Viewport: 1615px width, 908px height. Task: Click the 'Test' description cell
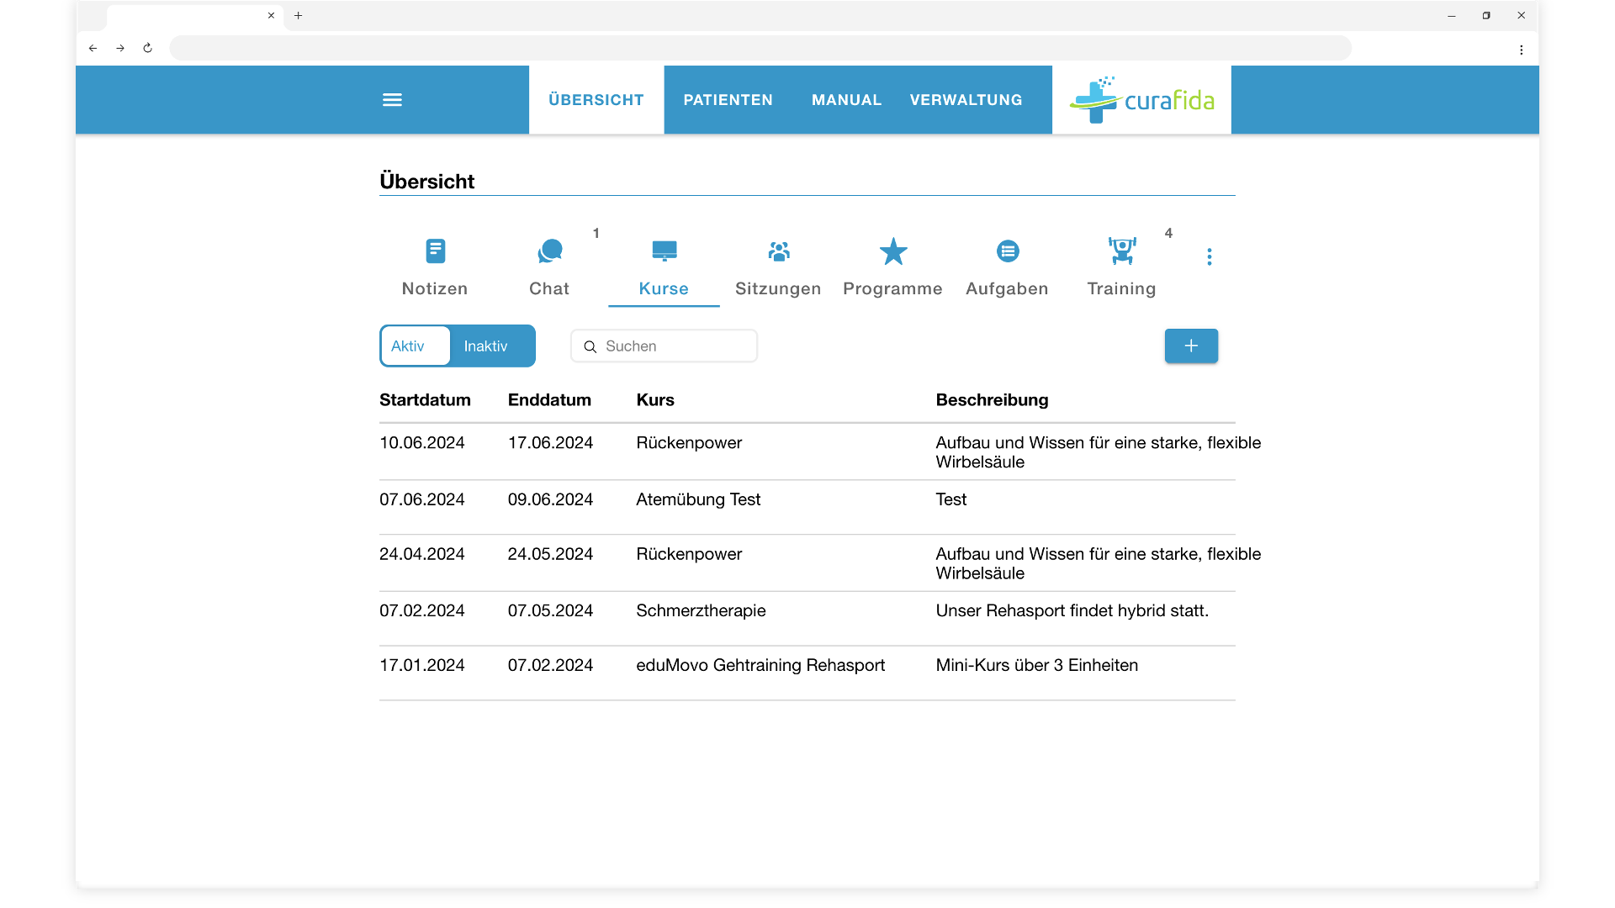tap(951, 499)
